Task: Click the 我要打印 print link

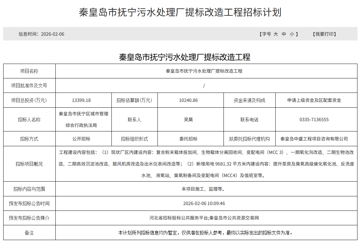Action: tap(324, 34)
